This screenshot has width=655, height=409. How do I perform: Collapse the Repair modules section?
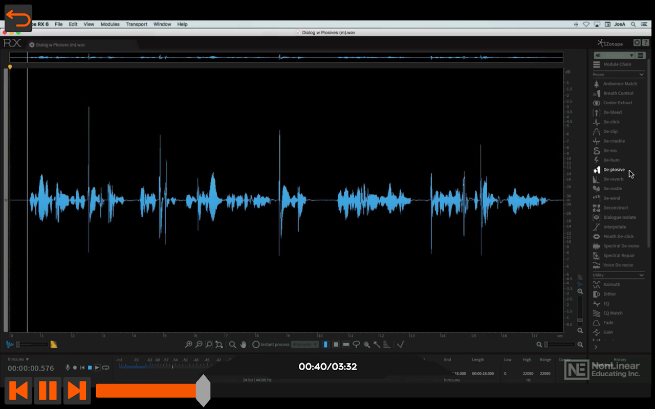(641, 75)
